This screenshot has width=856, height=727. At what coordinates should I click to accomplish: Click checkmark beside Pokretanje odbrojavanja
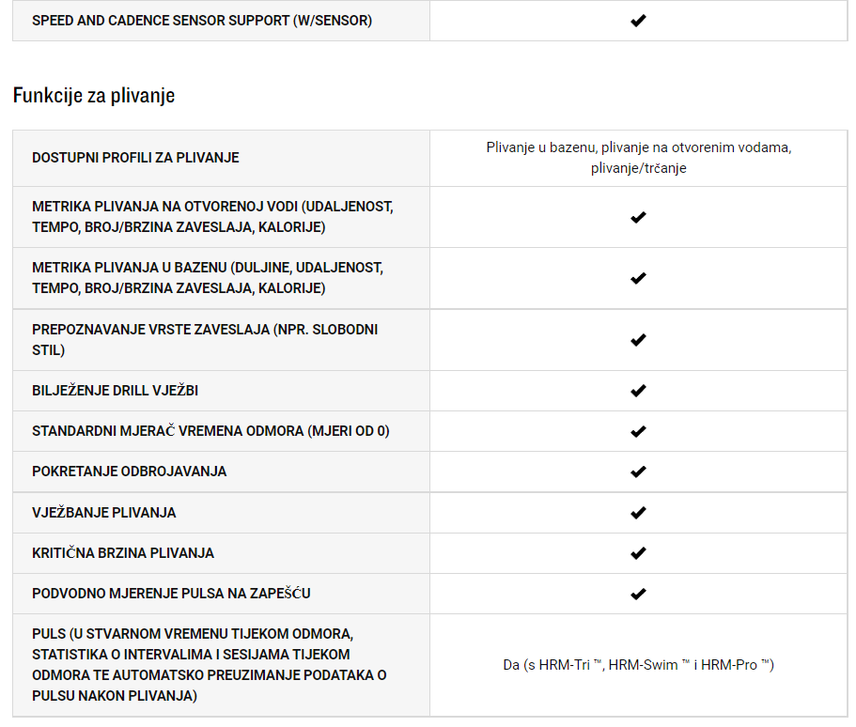(638, 472)
